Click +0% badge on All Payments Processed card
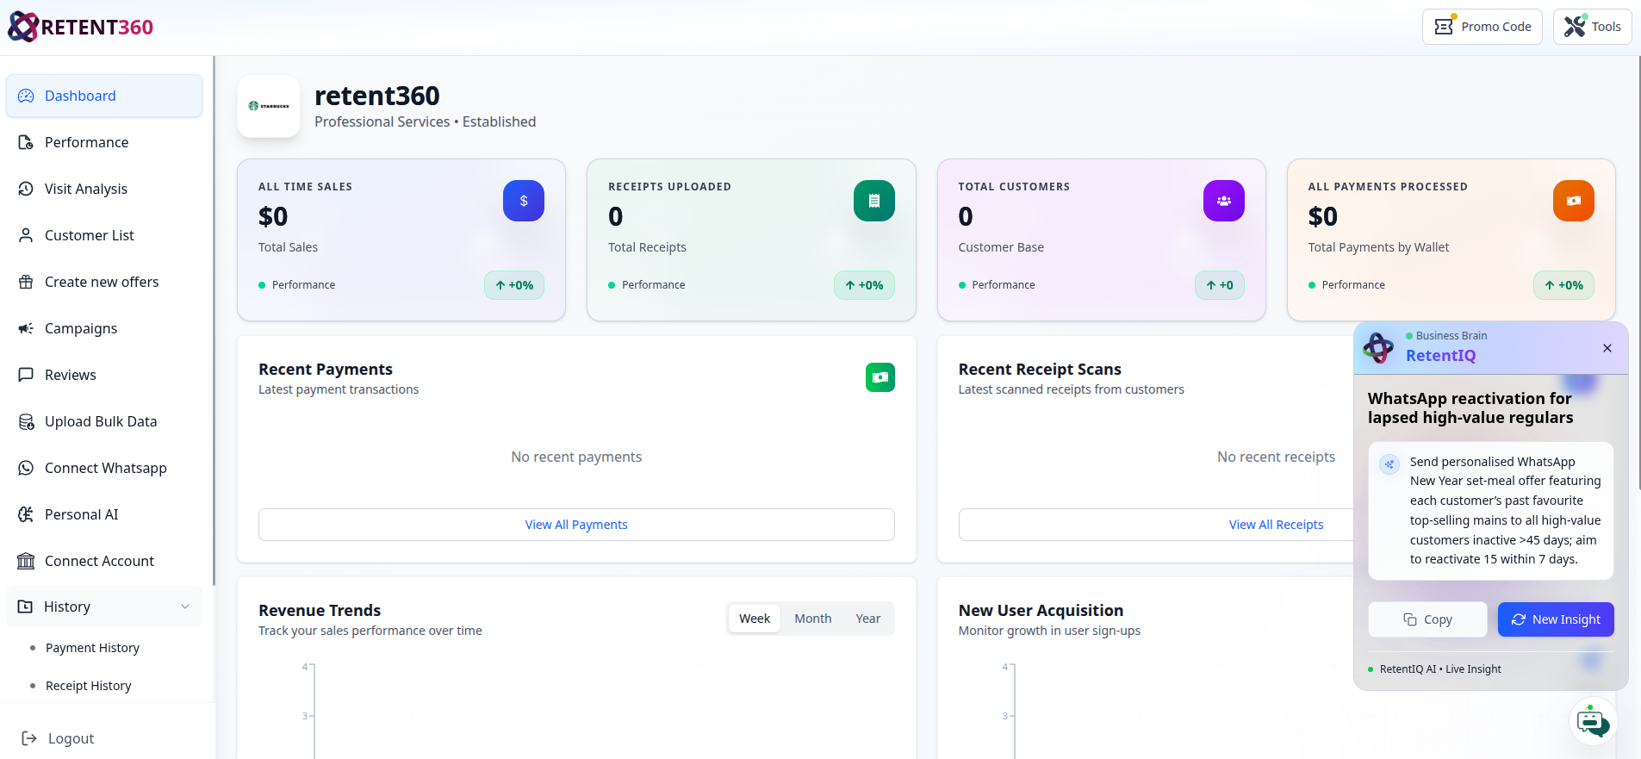This screenshot has height=759, width=1641. tap(1563, 285)
